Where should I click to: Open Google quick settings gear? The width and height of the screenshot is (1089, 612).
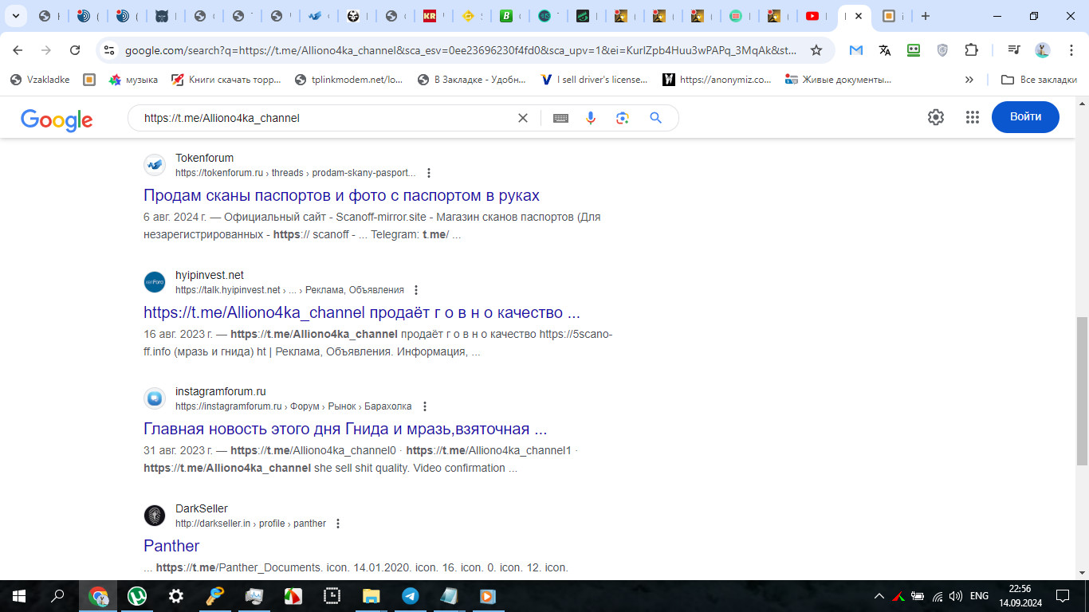[x=936, y=117]
